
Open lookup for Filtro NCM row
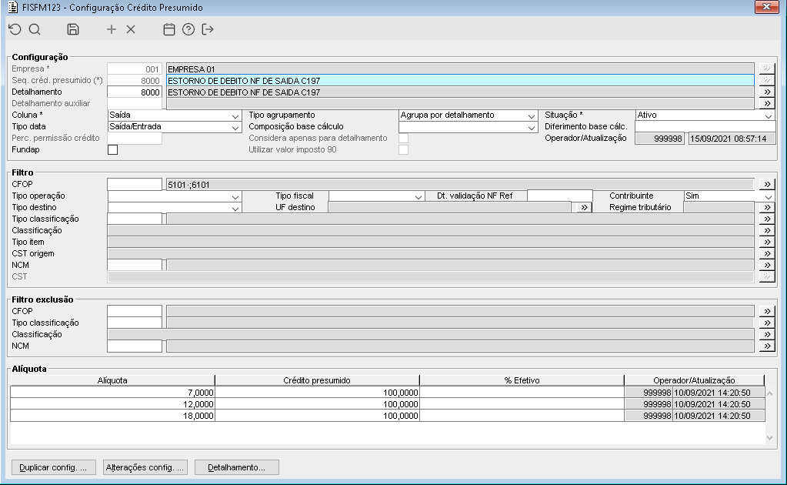(767, 265)
